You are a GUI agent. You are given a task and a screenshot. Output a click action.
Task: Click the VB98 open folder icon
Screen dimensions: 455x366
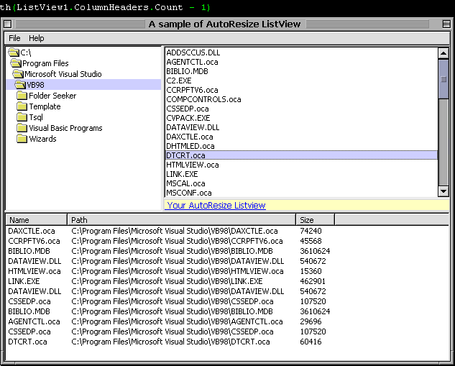(x=20, y=85)
